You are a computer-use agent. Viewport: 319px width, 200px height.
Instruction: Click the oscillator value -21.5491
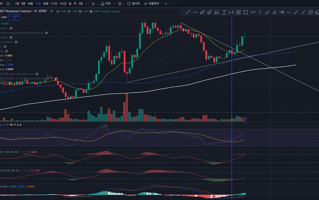(x=35, y=171)
